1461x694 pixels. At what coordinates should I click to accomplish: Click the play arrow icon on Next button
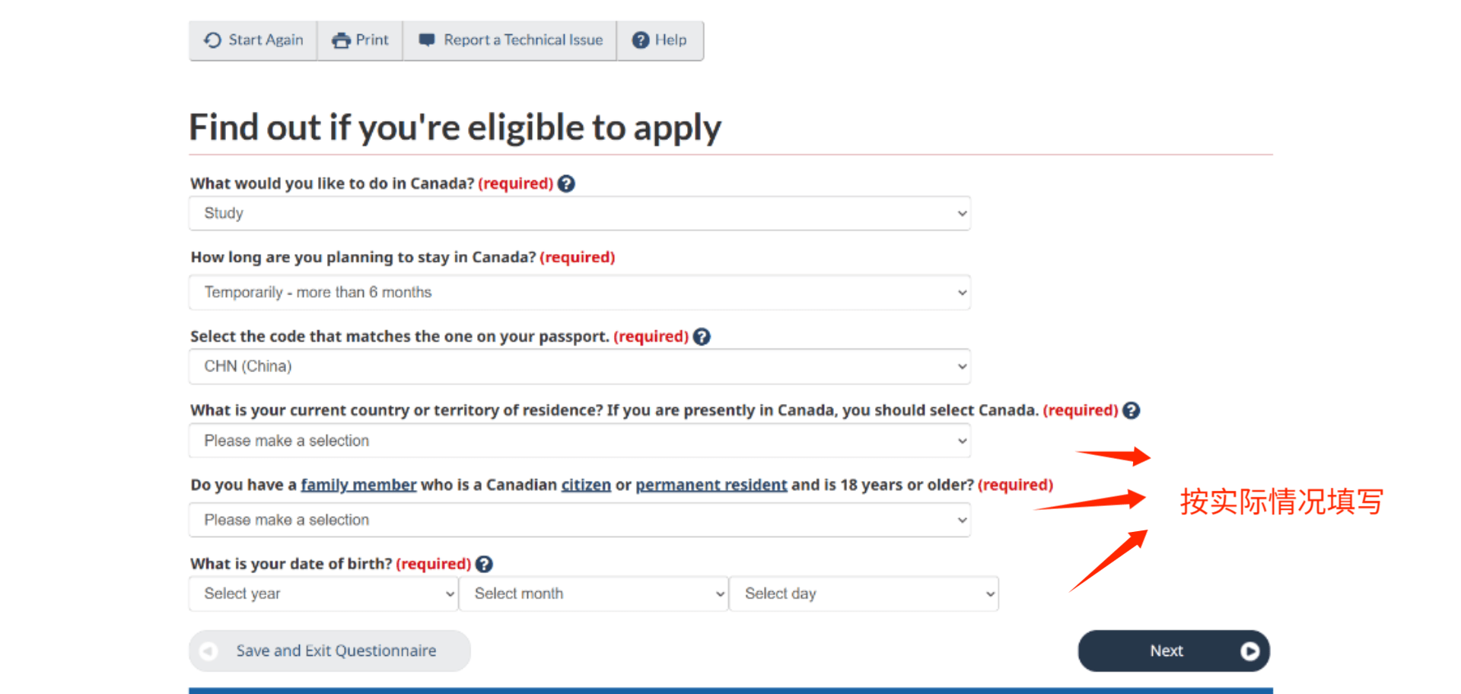(1249, 651)
